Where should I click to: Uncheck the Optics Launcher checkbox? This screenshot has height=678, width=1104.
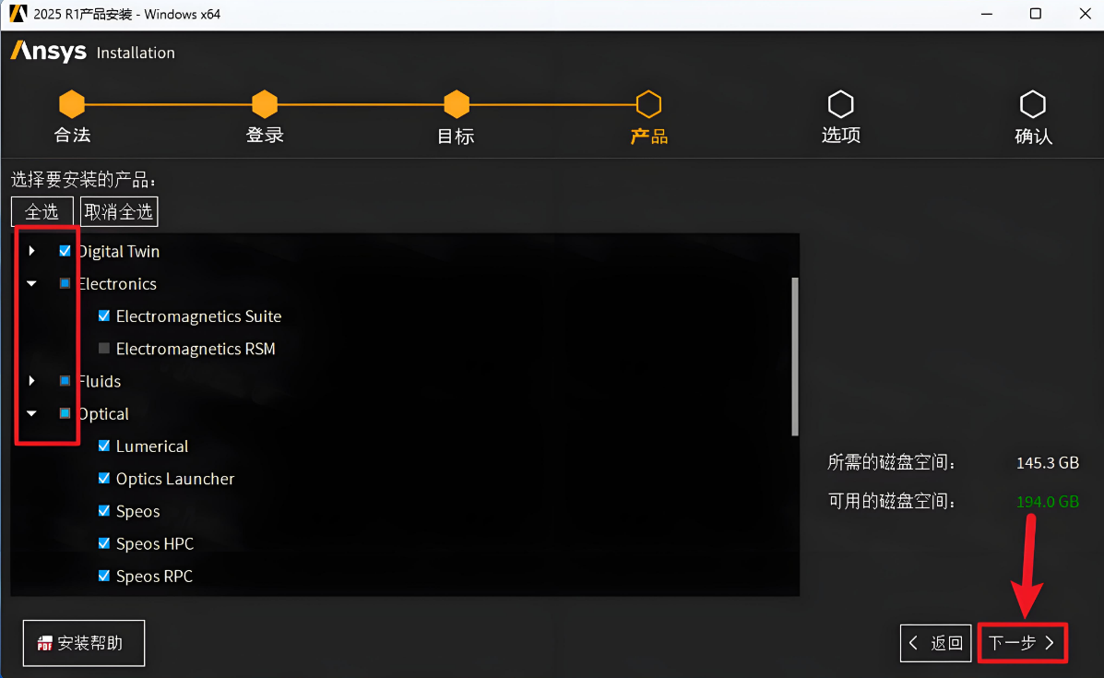point(104,478)
